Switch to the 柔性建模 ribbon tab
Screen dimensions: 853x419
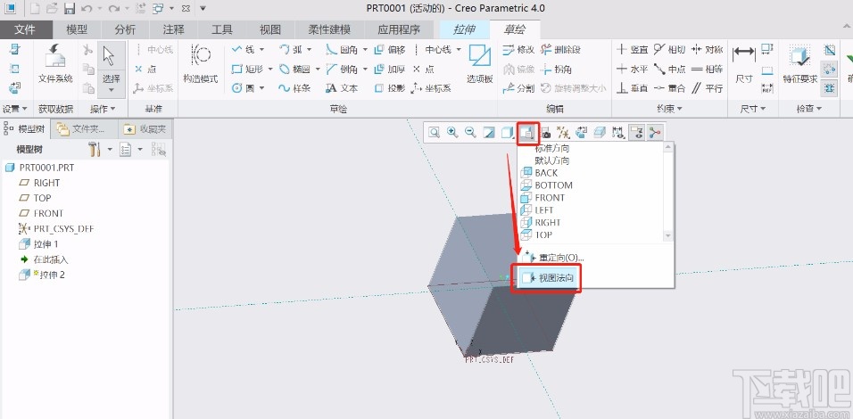tap(329, 30)
